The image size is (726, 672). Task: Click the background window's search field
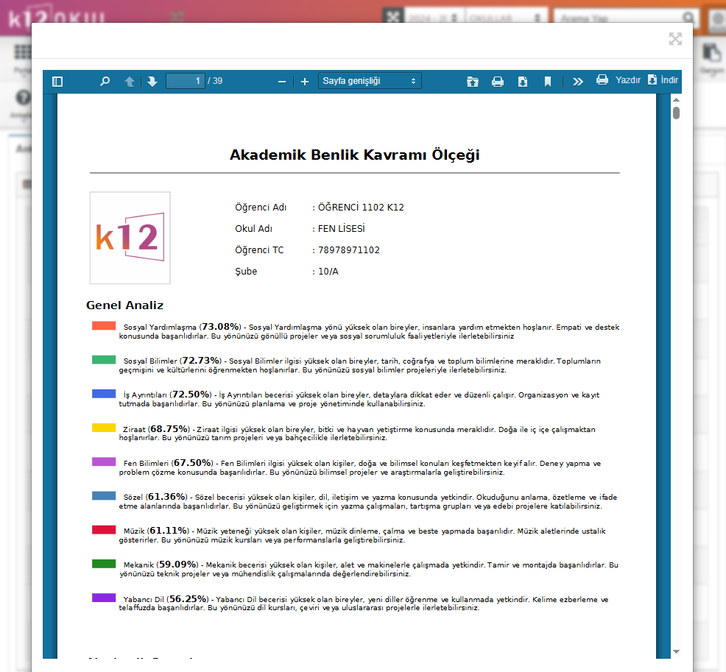627,18
